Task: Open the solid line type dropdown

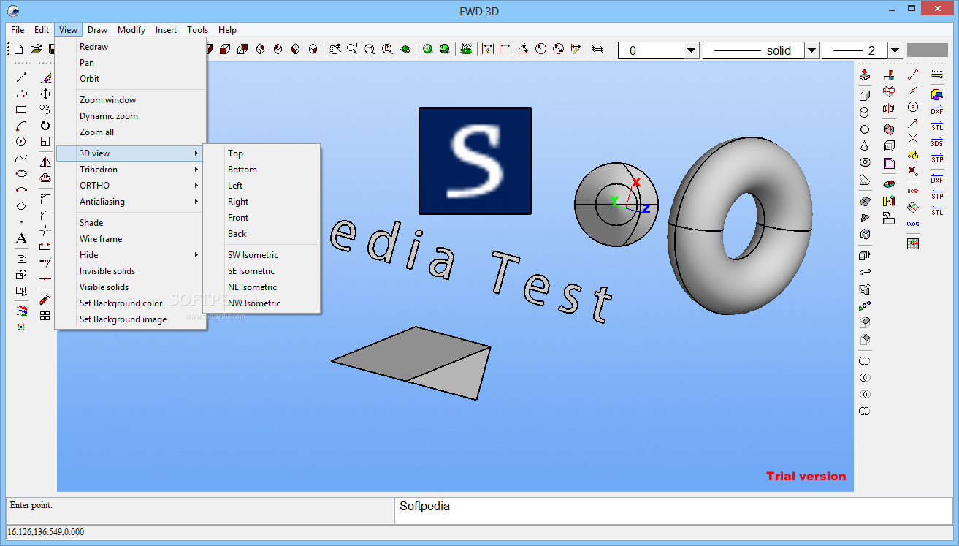Action: pos(811,50)
